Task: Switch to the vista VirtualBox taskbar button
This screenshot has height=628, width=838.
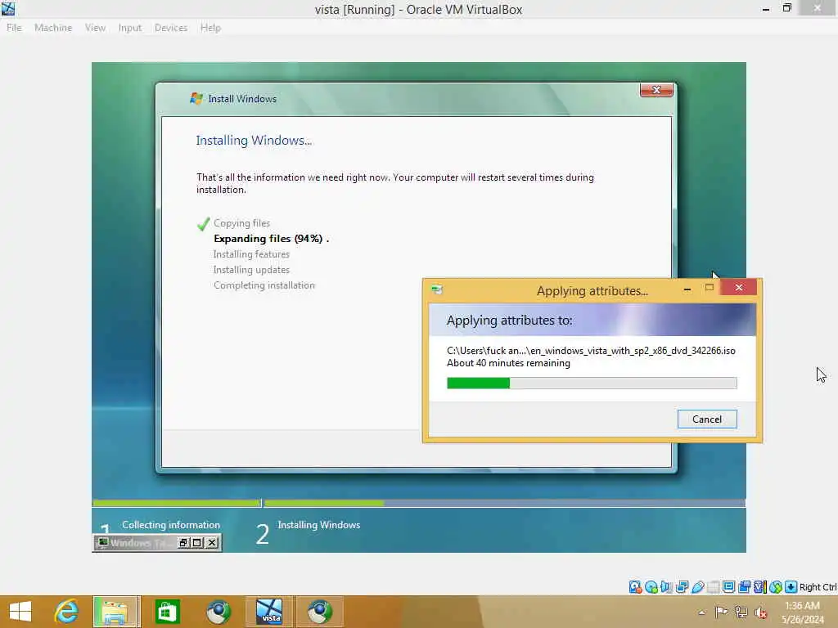Action: point(268,612)
